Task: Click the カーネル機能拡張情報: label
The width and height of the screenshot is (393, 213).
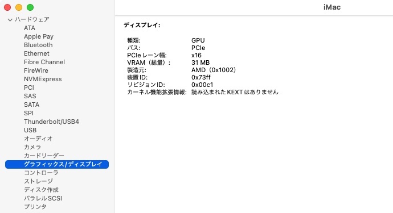Action: 157,92
